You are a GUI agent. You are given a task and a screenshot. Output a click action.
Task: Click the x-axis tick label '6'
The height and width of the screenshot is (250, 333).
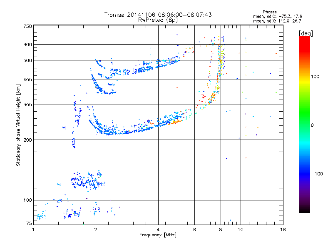194,230
